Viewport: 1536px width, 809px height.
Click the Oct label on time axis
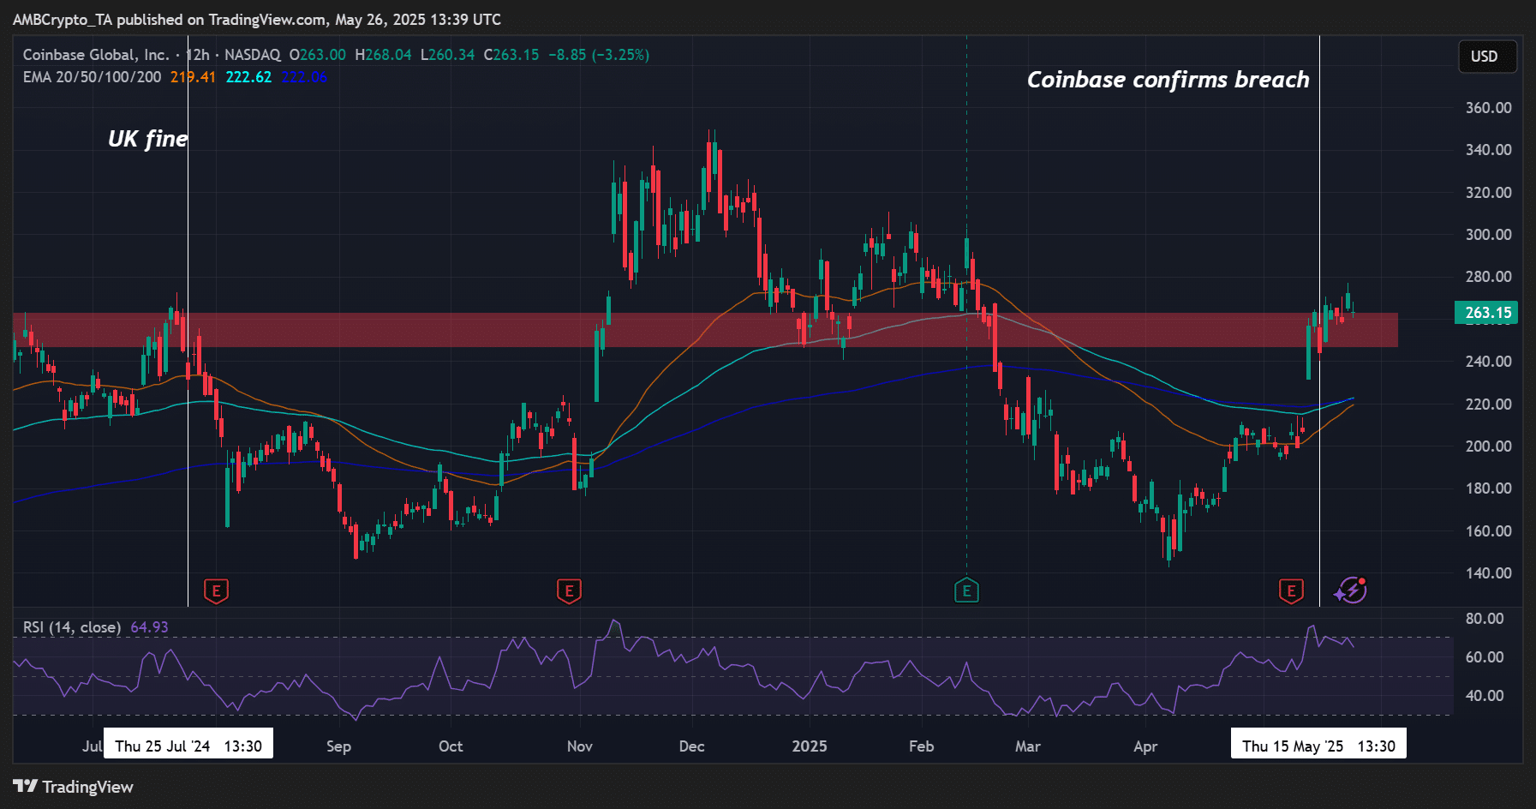[451, 746]
